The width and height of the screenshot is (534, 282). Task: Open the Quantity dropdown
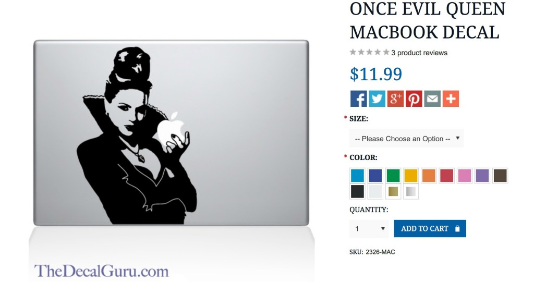click(x=369, y=228)
